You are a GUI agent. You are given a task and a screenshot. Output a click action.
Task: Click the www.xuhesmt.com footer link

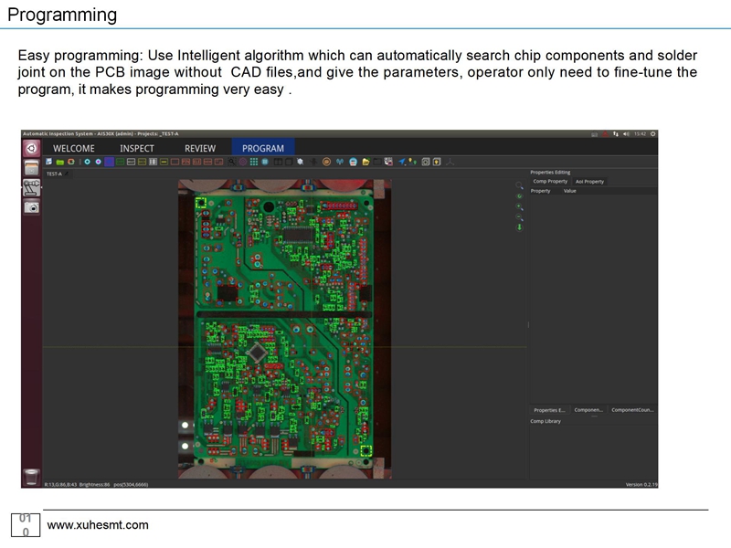pos(98,524)
